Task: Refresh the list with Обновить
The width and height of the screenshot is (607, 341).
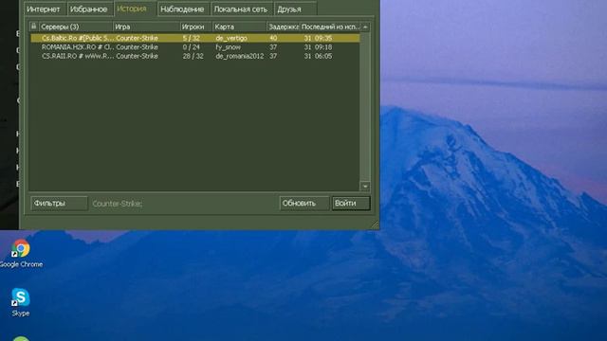Action: [304, 203]
